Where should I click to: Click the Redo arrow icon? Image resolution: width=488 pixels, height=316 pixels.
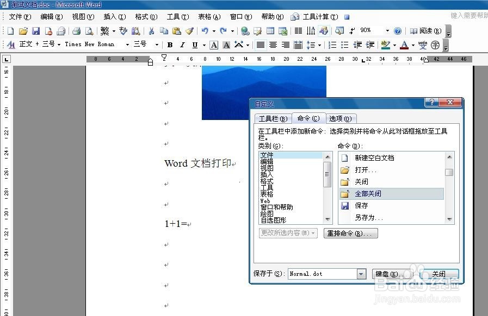click(223, 31)
